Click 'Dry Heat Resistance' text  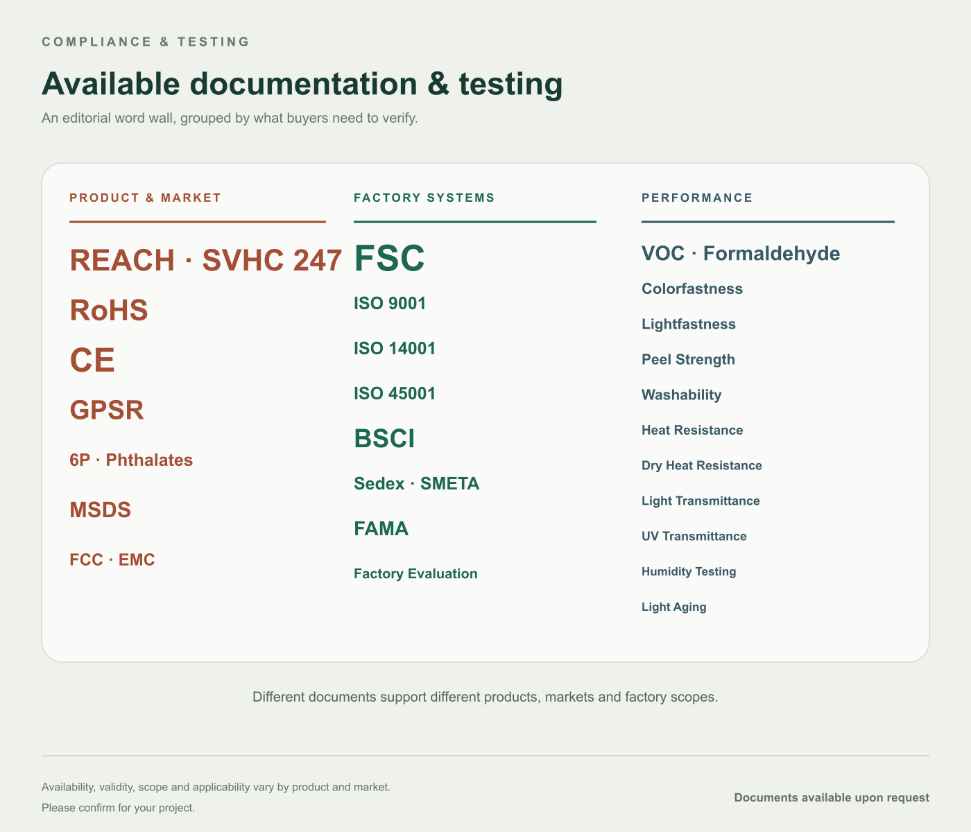click(702, 465)
